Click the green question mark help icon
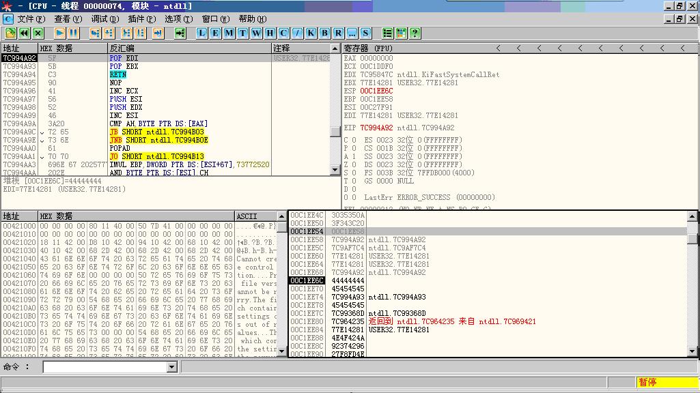 [415, 33]
